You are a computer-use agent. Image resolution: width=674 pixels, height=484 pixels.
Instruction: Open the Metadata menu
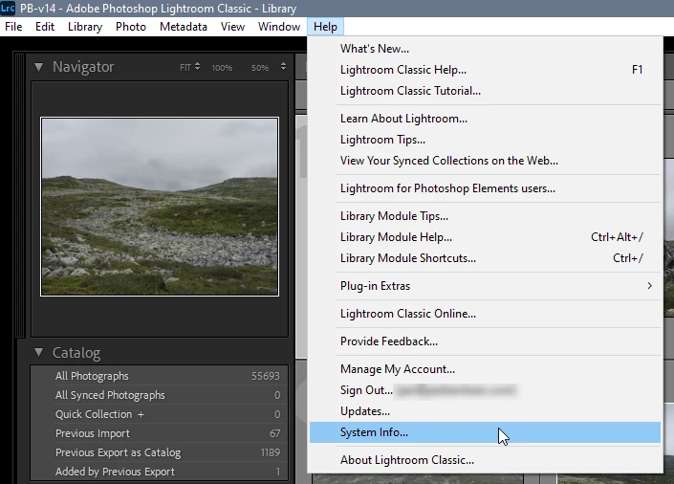(184, 27)
